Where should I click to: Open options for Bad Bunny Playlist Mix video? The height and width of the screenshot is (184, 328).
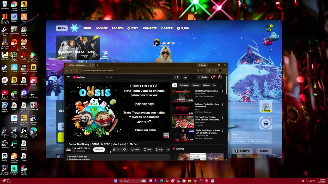tap(222, 105)
